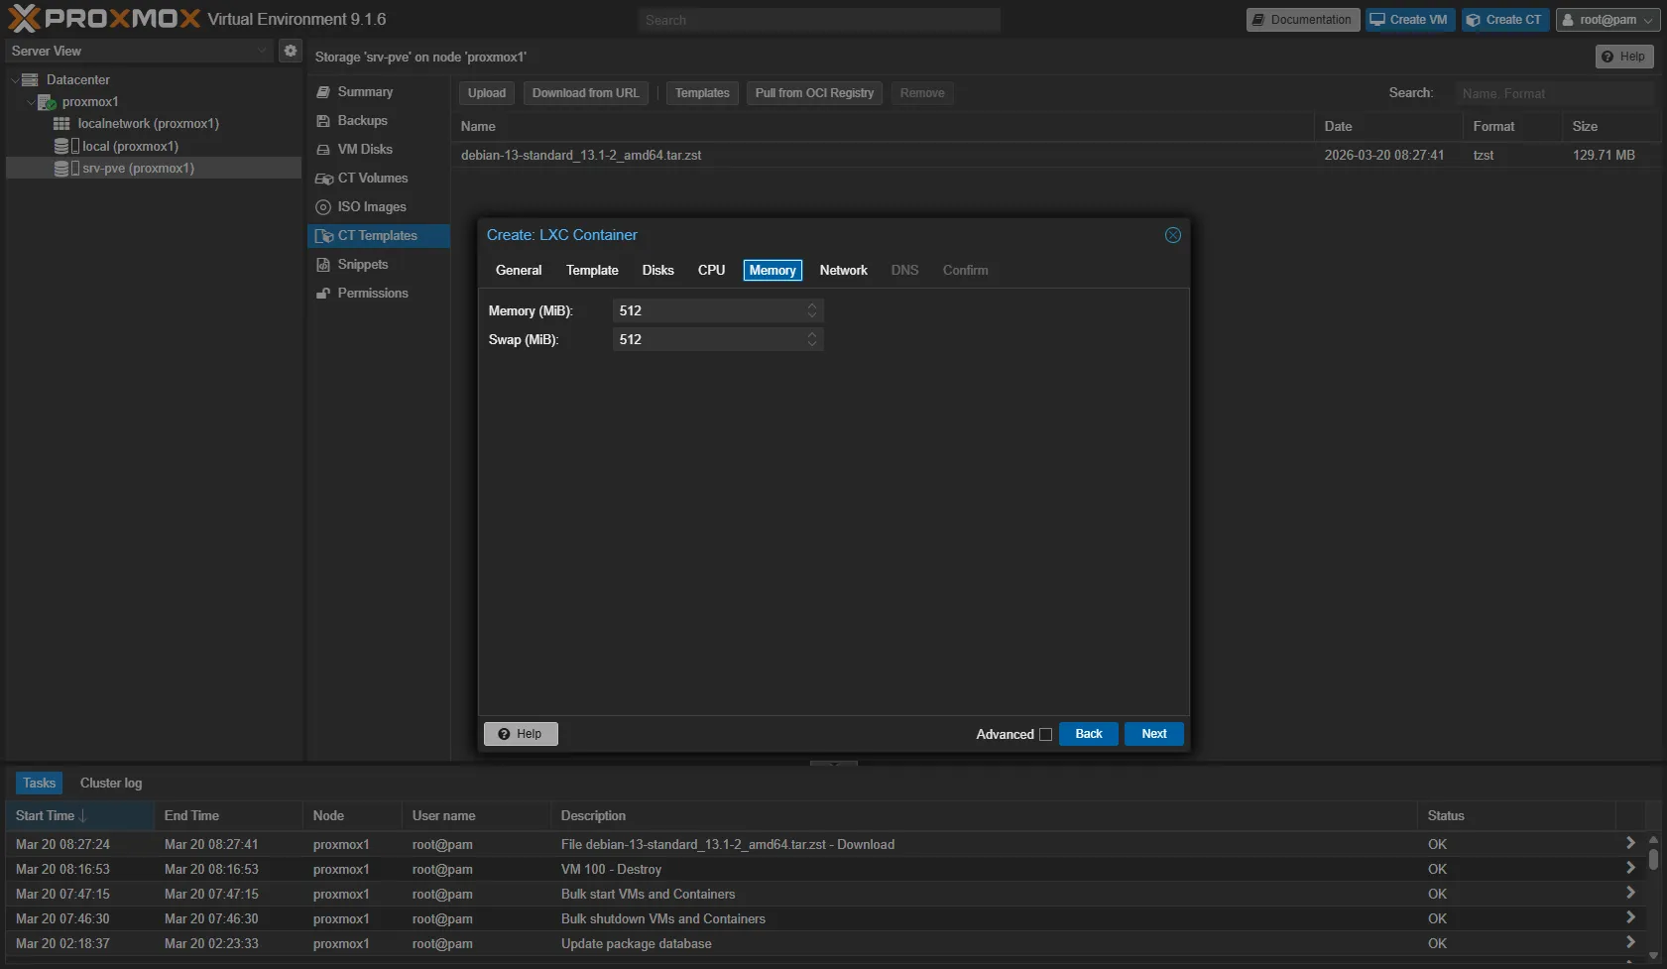Open the Backups section icon
The height and width of the screenshot is (969, 1667).
323,121
